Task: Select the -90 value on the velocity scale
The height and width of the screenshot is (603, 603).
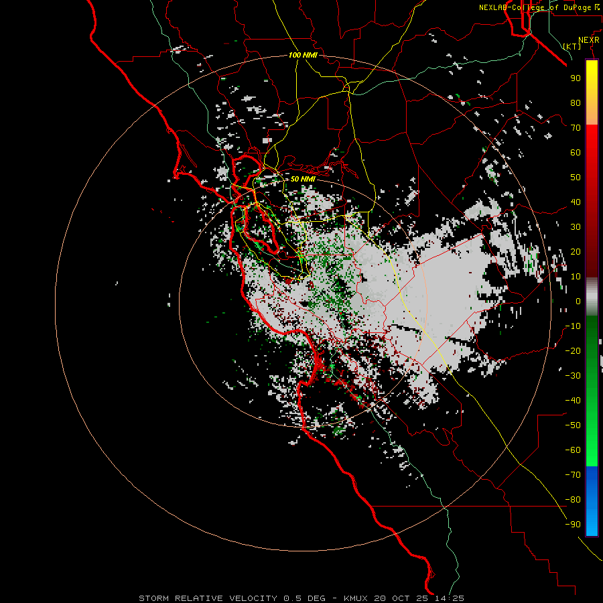Action: (x=573, y=525)
